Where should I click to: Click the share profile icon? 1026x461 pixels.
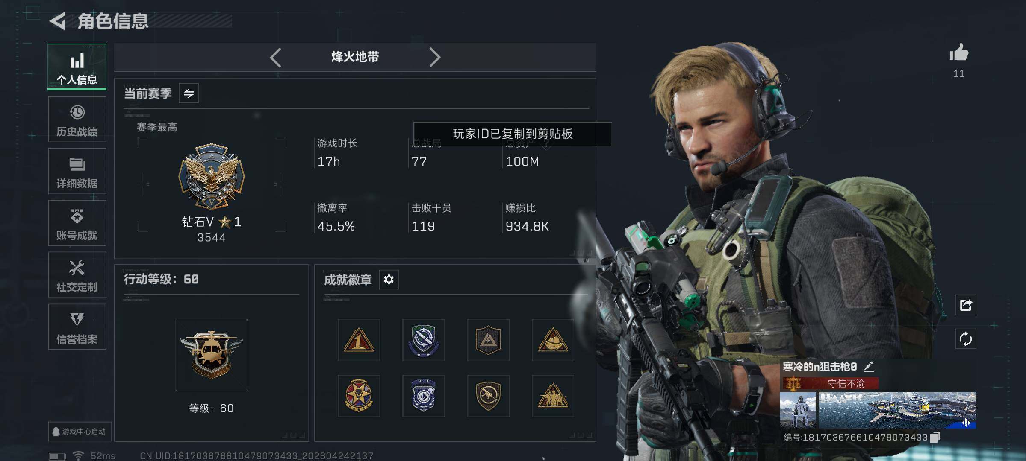[x=966, y=305]
